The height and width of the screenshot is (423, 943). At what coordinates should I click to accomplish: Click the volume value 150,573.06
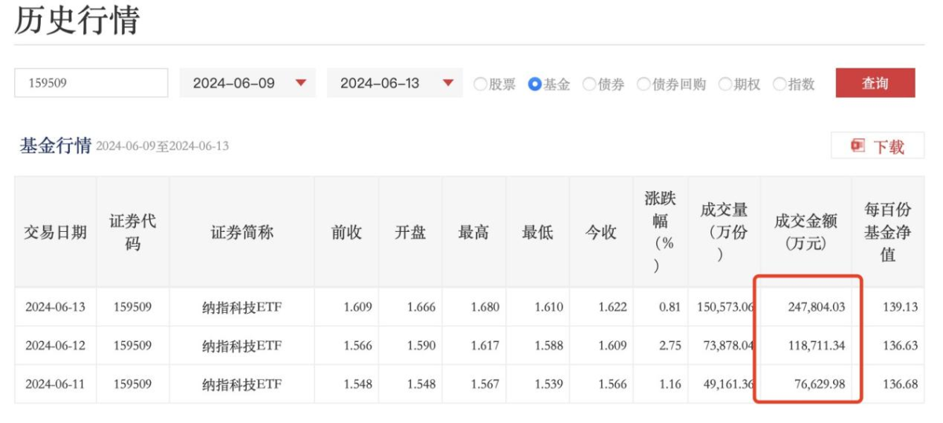click(x=725, y=307)
